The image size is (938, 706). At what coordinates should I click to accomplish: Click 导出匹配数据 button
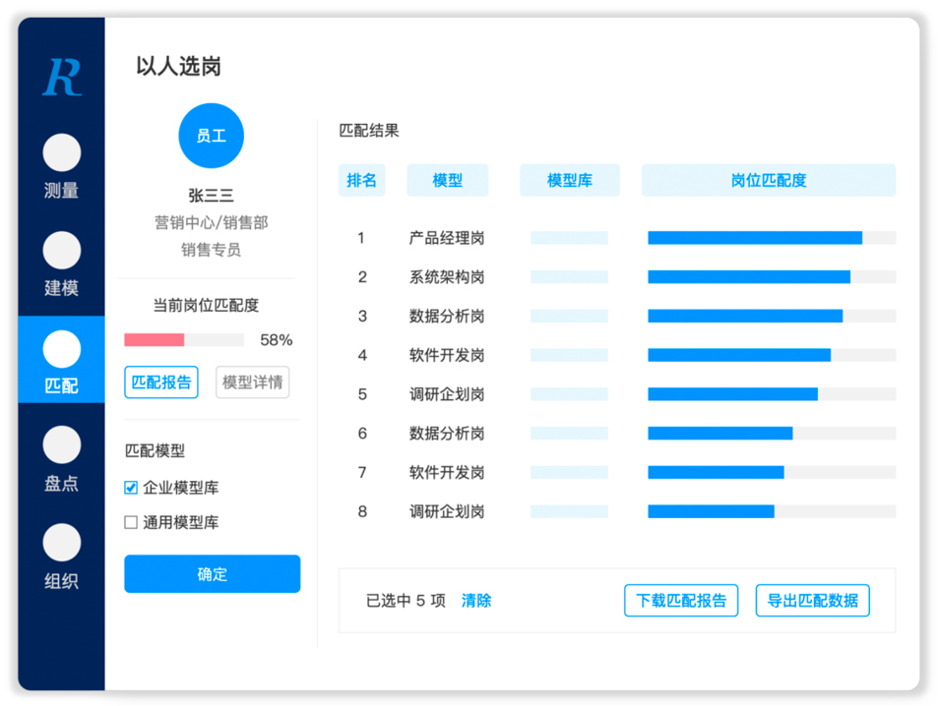pos(812,601)
